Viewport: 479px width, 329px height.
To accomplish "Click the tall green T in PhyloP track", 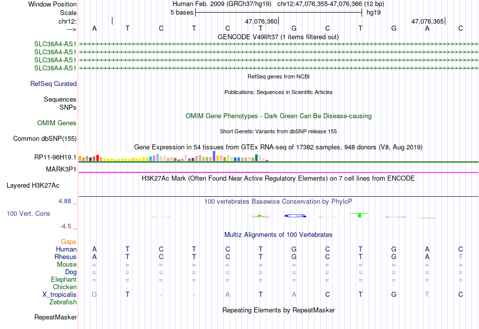I will [x=360, y=215].
